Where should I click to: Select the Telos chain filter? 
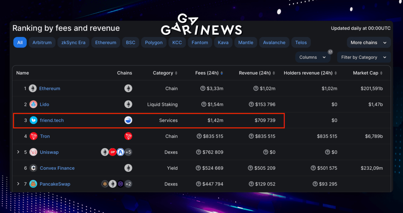pyautogui.click(x=301, y=43)
